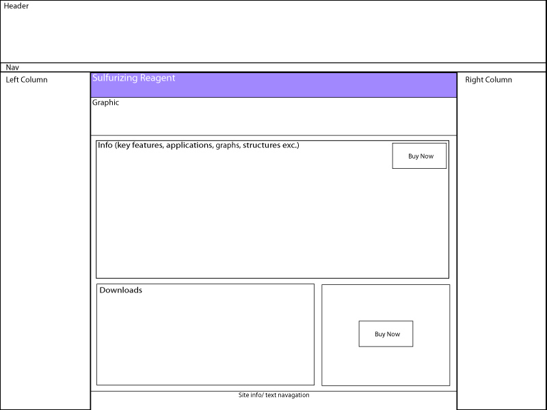Click the 'Sulfurizing Reagent' title text
The height and width of the screenshot is (410, 547).
pos(133,78)
